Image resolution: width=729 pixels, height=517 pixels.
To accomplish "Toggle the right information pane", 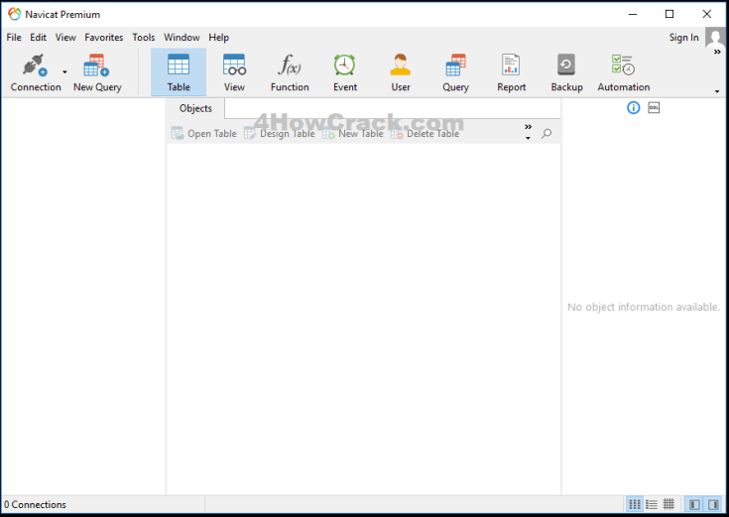I will pos(713,504).
